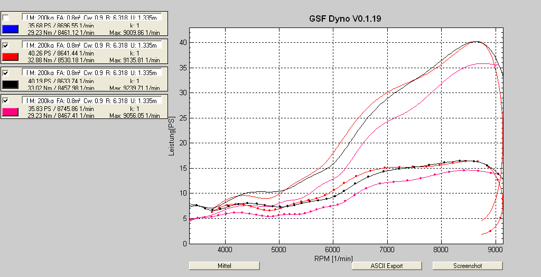
Task: Enable the blue run checkbox
Action: coord(6,18)
